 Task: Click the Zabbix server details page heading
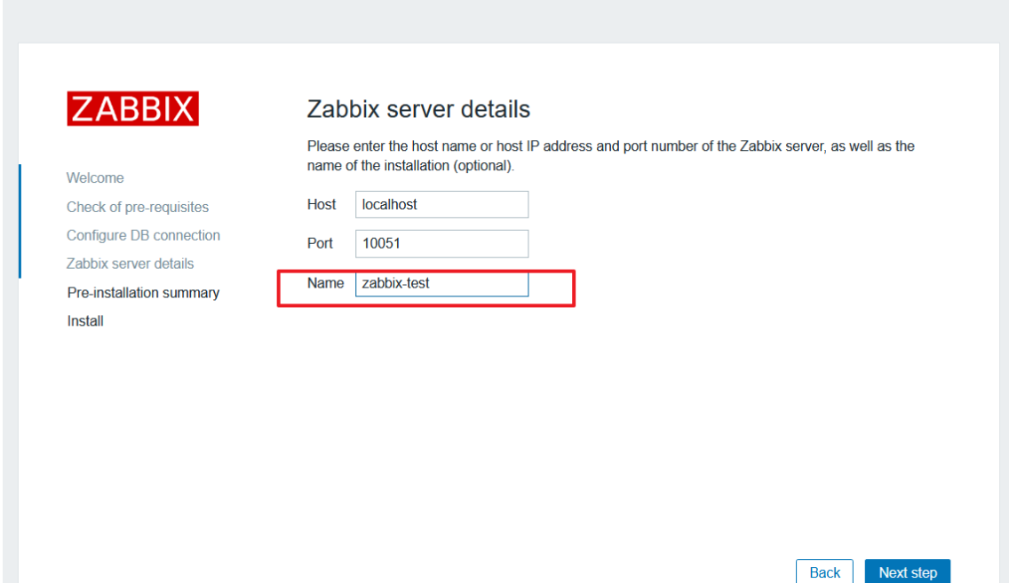click(418, 108)
